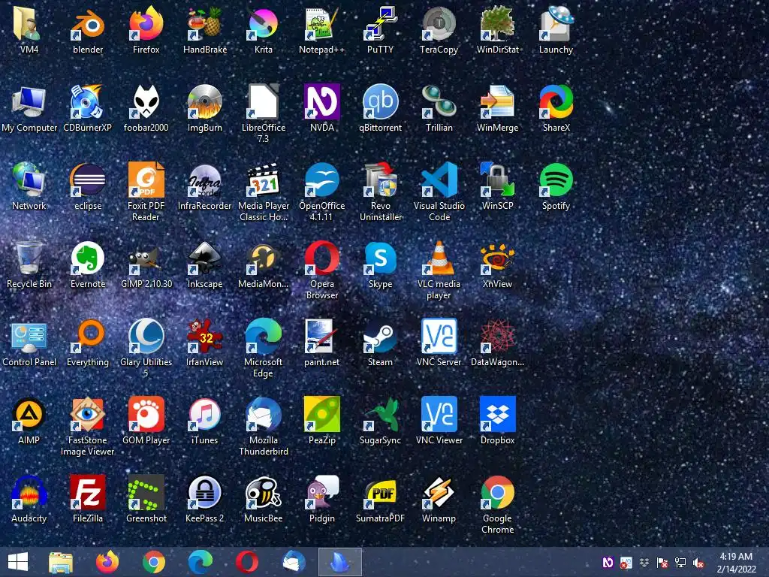769x577 pixels.
Task: Select the HandBrake desktop icon
Action: [204, 25]
